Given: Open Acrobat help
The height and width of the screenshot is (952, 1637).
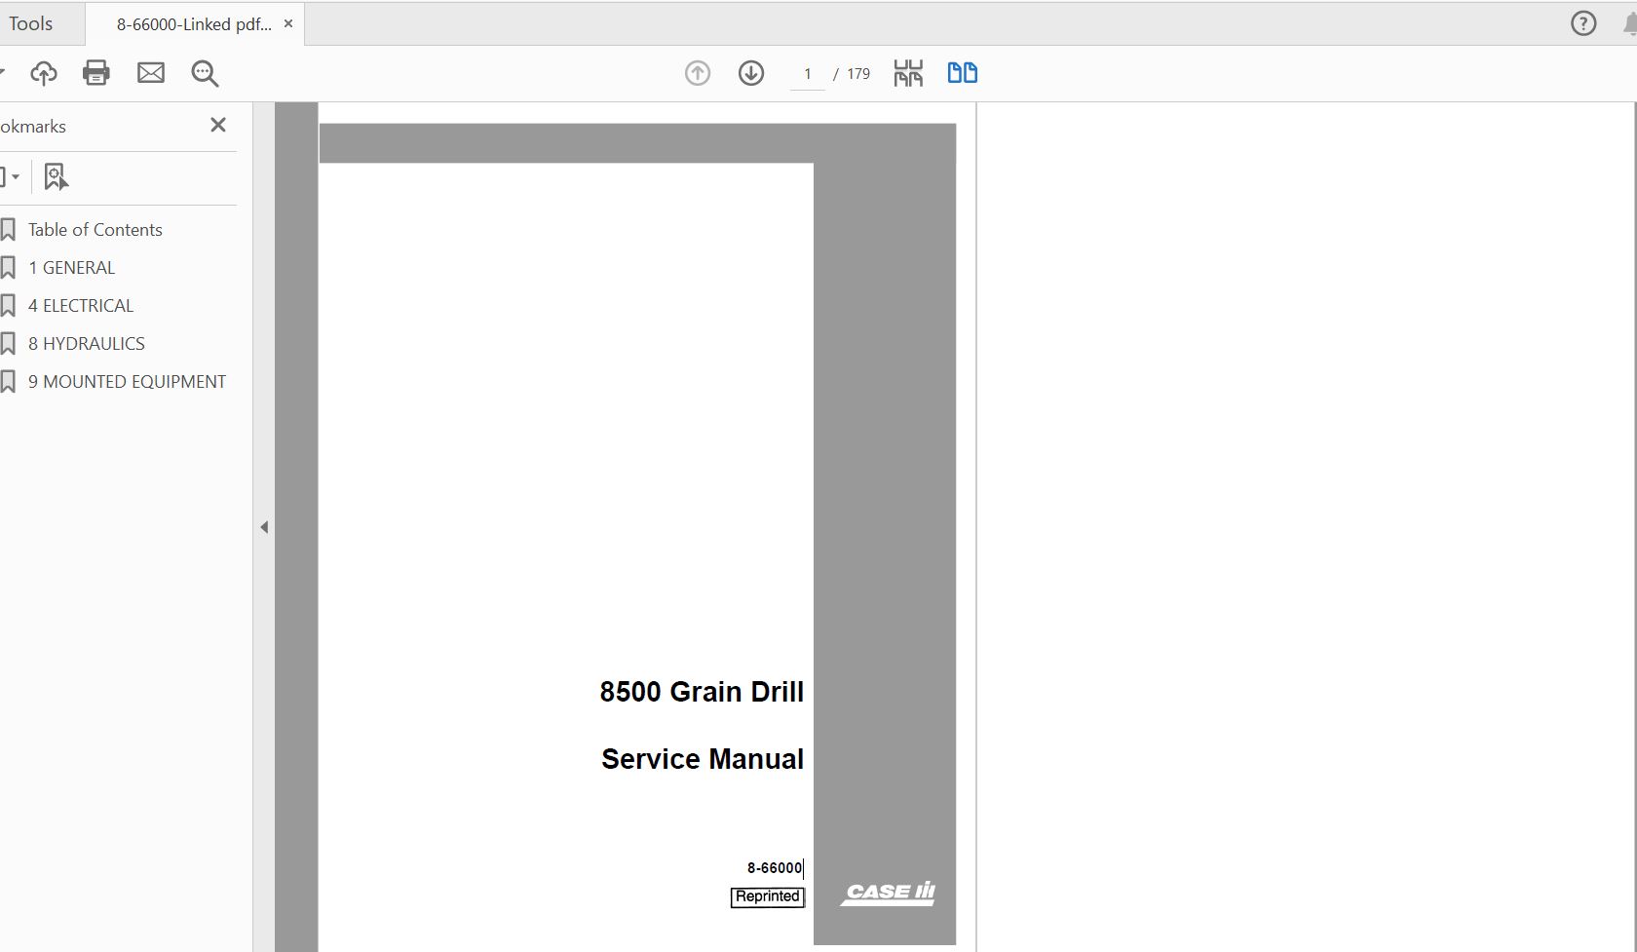Looking at the screenshot, I should 1580,22.
